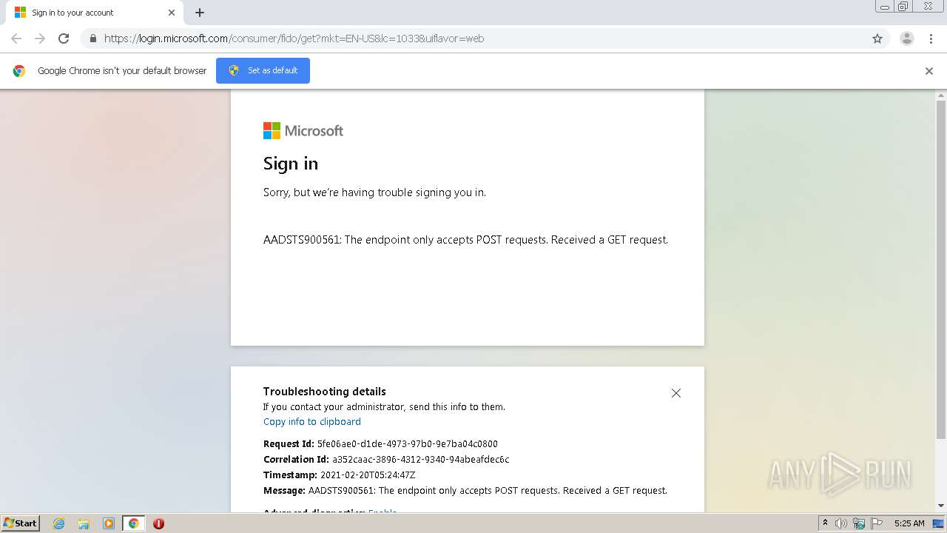The image size is (947, 533).
Task: Click the Chrome taskbar icon
Action: pos(134,523)
